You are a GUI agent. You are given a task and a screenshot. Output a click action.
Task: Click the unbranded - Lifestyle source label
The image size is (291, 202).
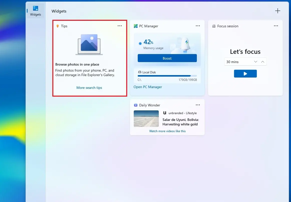pos(183,113)
